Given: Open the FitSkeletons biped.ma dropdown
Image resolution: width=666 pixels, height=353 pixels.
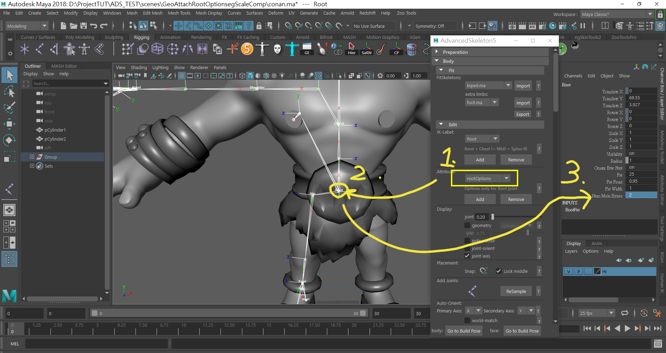Looking at the screenshot, I should tap(509, 85).
